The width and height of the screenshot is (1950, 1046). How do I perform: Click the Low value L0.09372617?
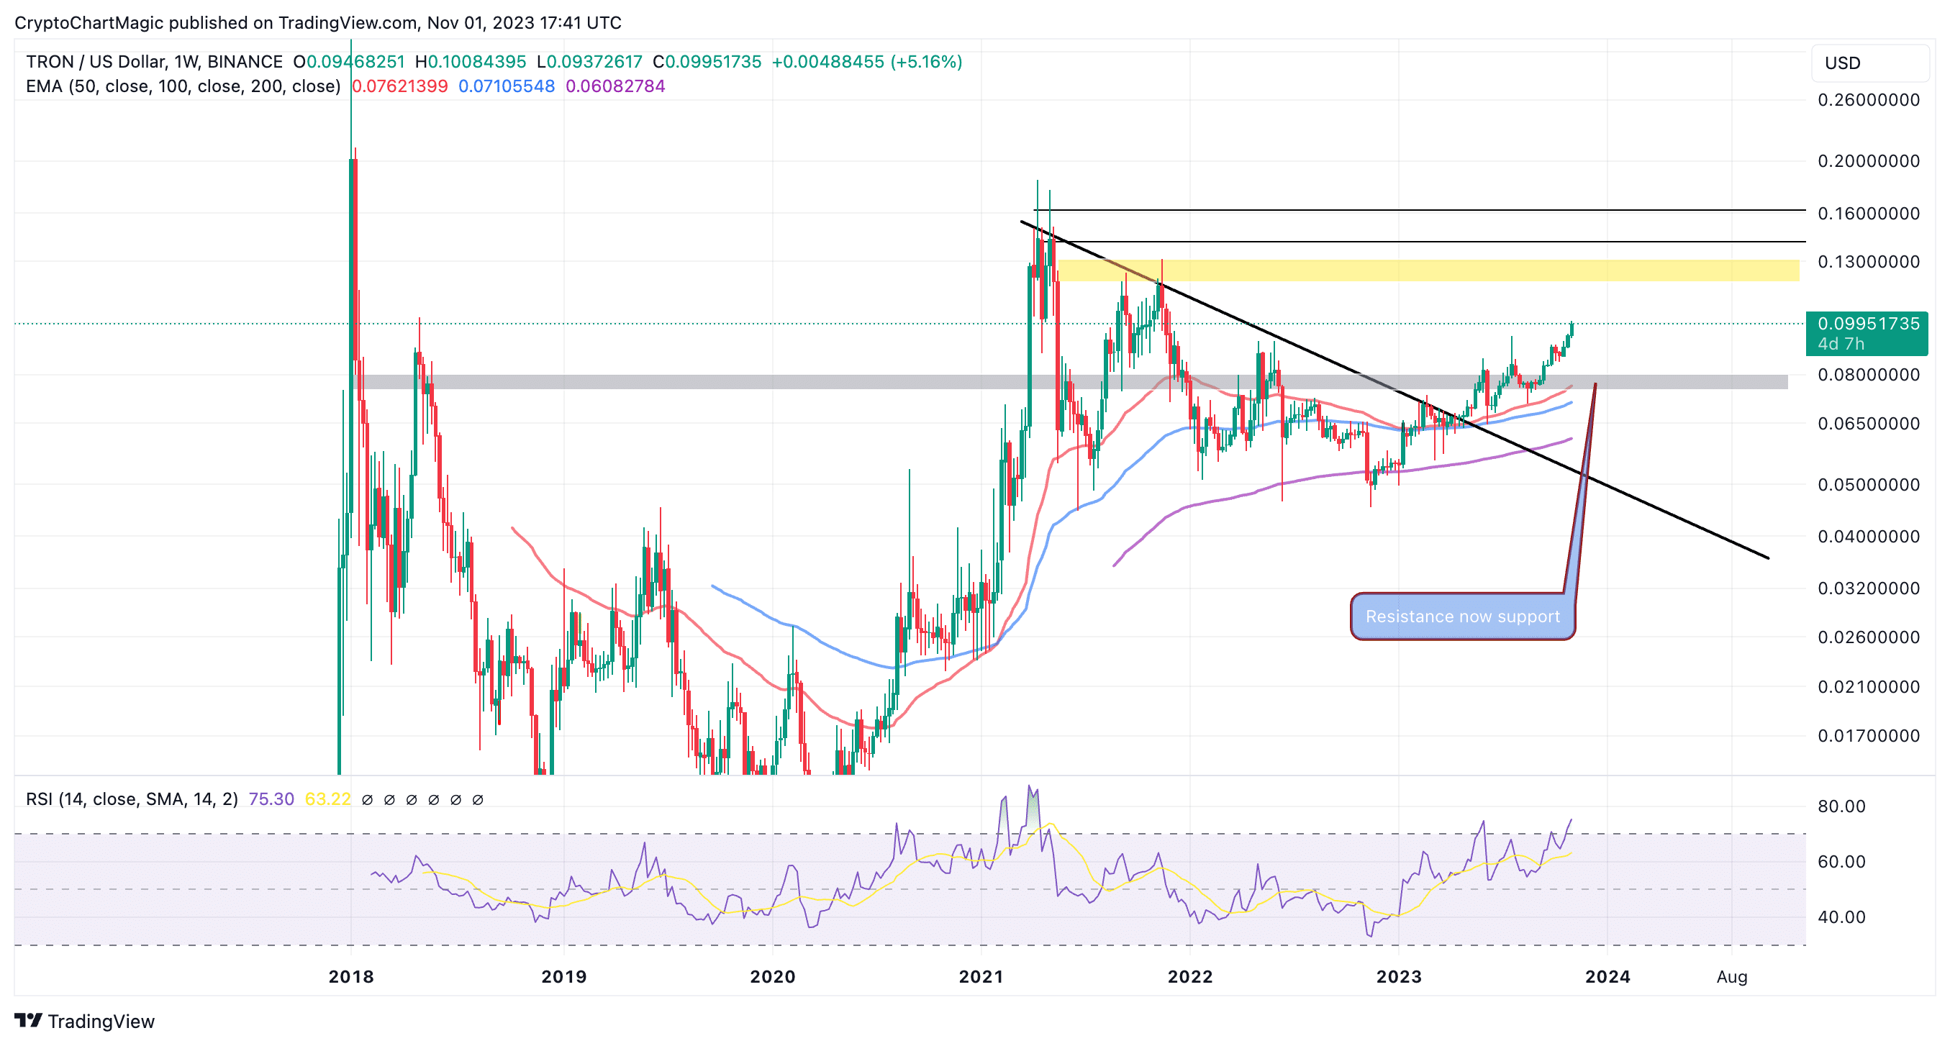(x=589, y=61)
